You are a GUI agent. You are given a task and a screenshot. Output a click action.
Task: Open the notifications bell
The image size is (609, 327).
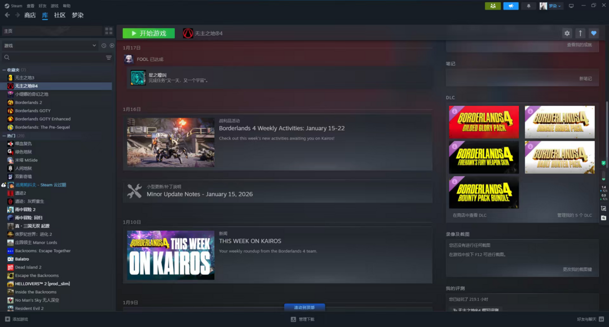(x=528, y=6)
